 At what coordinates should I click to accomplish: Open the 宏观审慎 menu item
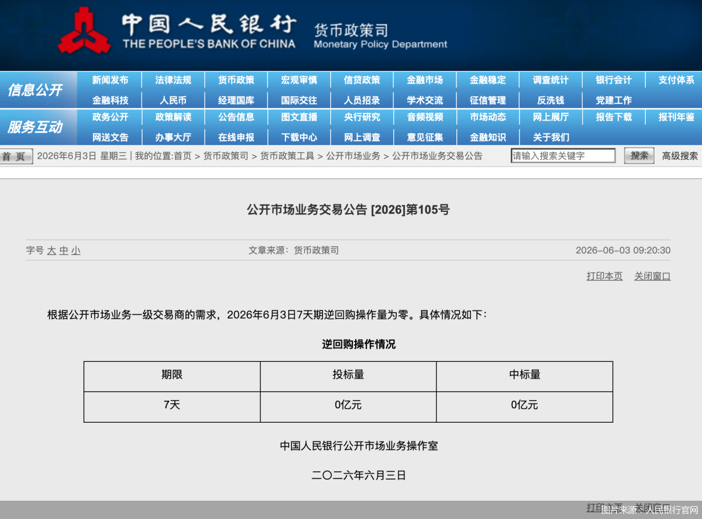[299, 80]
